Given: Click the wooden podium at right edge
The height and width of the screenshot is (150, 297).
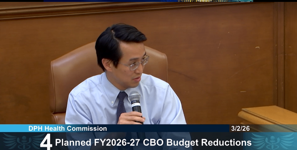Looking at the screenshot, I should (x=268, y=115).
